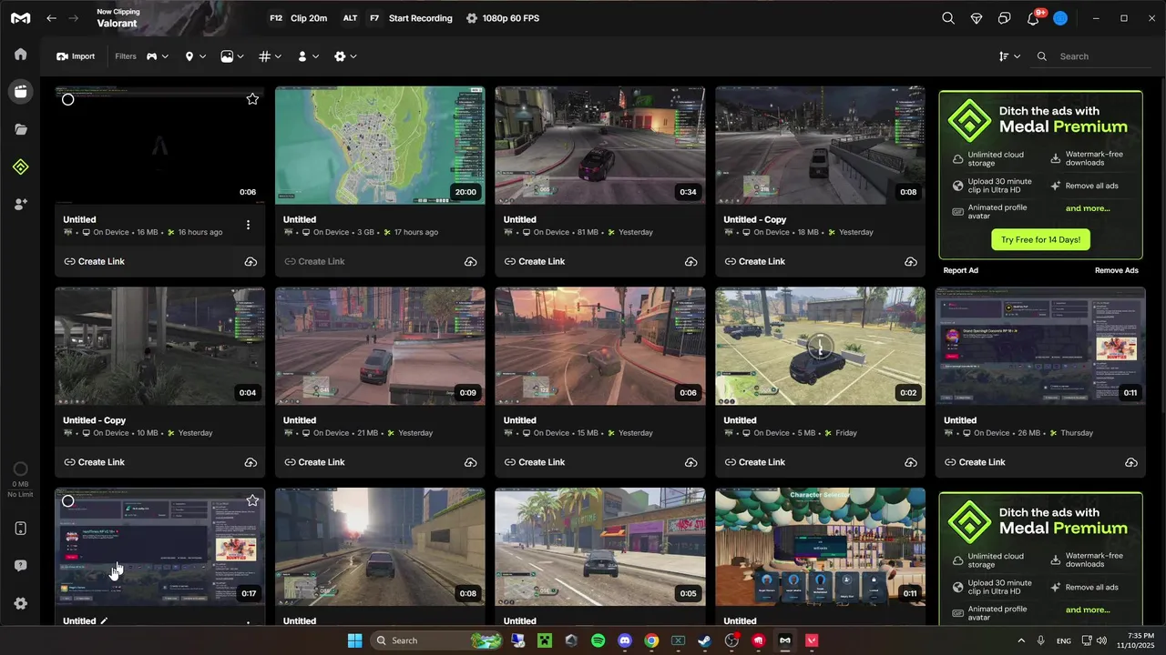Screen dimensions: 1166x655
Task: Open the chat icon beside the bell
Action: [1005, 18]
